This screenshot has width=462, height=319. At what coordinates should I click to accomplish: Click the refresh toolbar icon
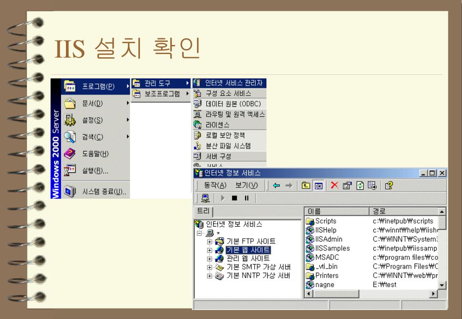360,186
